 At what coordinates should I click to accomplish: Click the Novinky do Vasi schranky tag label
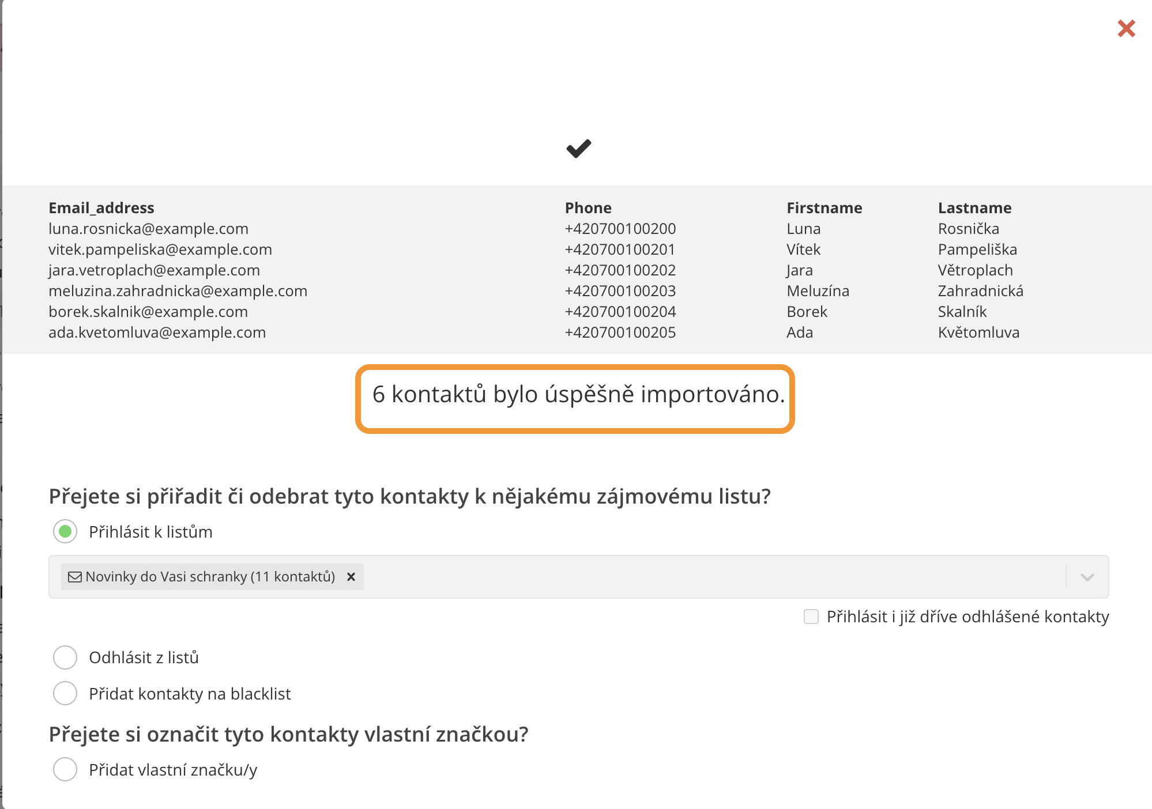click(210, 577)
